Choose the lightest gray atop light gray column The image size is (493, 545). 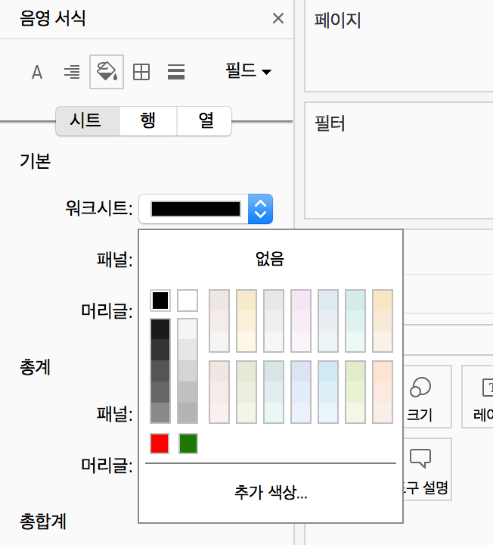[x=188, y=329]
